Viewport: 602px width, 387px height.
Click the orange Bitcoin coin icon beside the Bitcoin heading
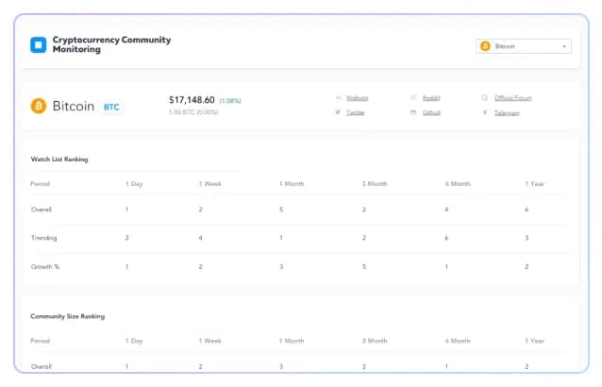[39, 106]
